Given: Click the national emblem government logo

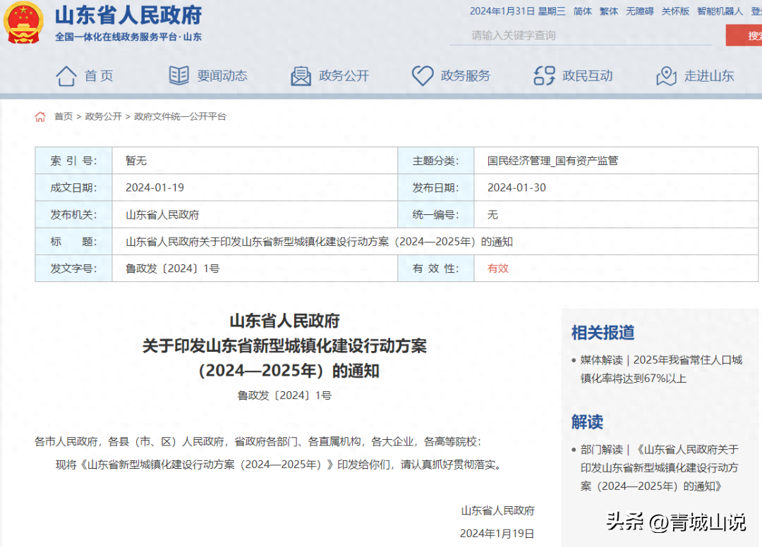Looking at the screenshot, I should [x=23, y=23].
